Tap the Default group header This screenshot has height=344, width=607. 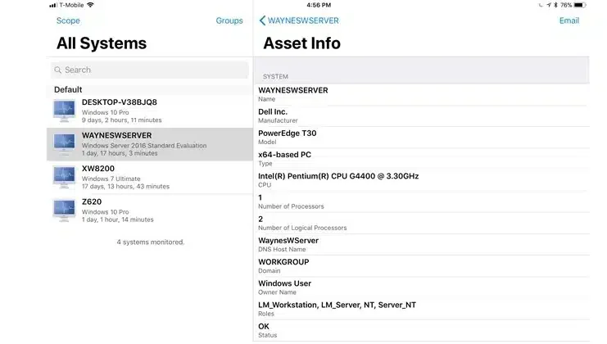click(x=150, y=90)
